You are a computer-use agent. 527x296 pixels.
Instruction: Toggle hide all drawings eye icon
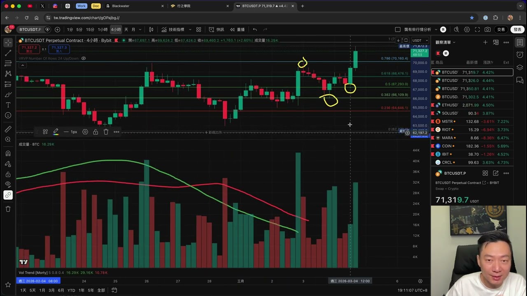pos(8,184)
